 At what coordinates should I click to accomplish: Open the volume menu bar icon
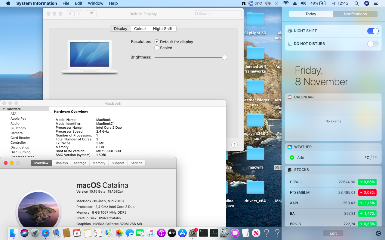coord(303,3)
